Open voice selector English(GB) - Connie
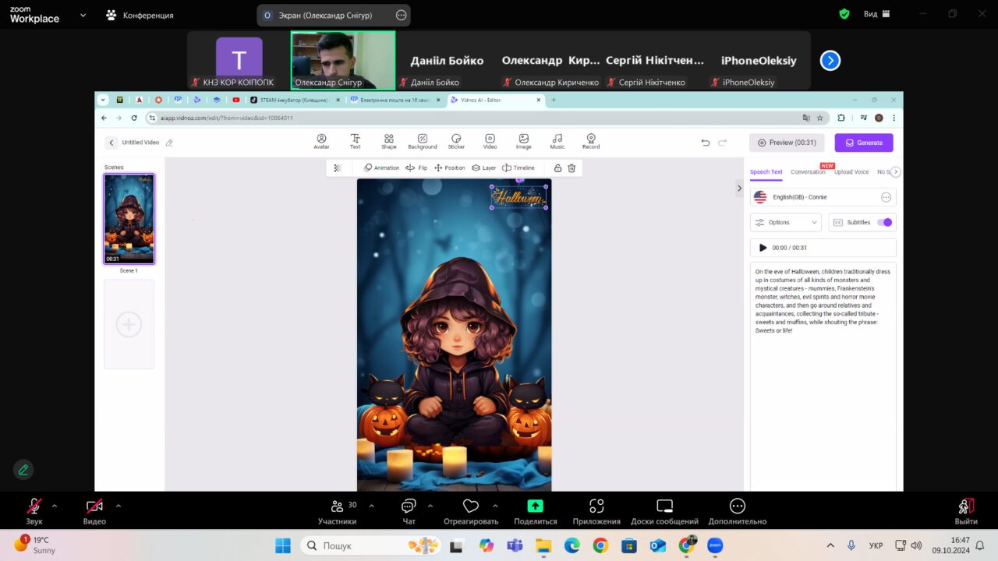This screenshot has width=998, height=561. pyautogui.click(x=823, y=197)
